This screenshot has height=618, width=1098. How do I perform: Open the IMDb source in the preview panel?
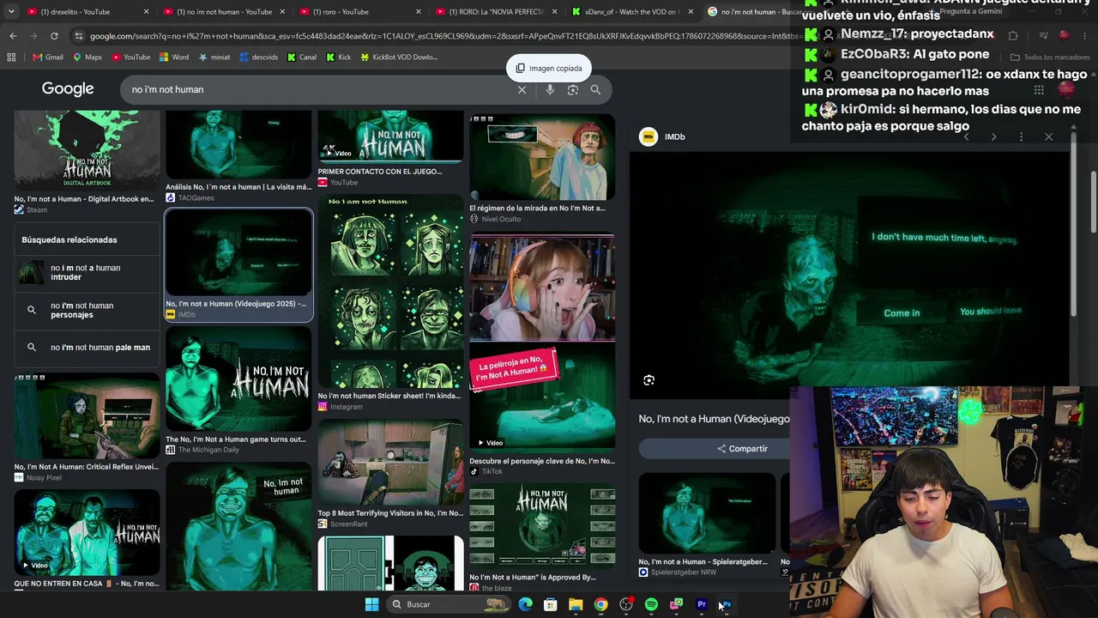pyautogui.click(x=662, y=136)
